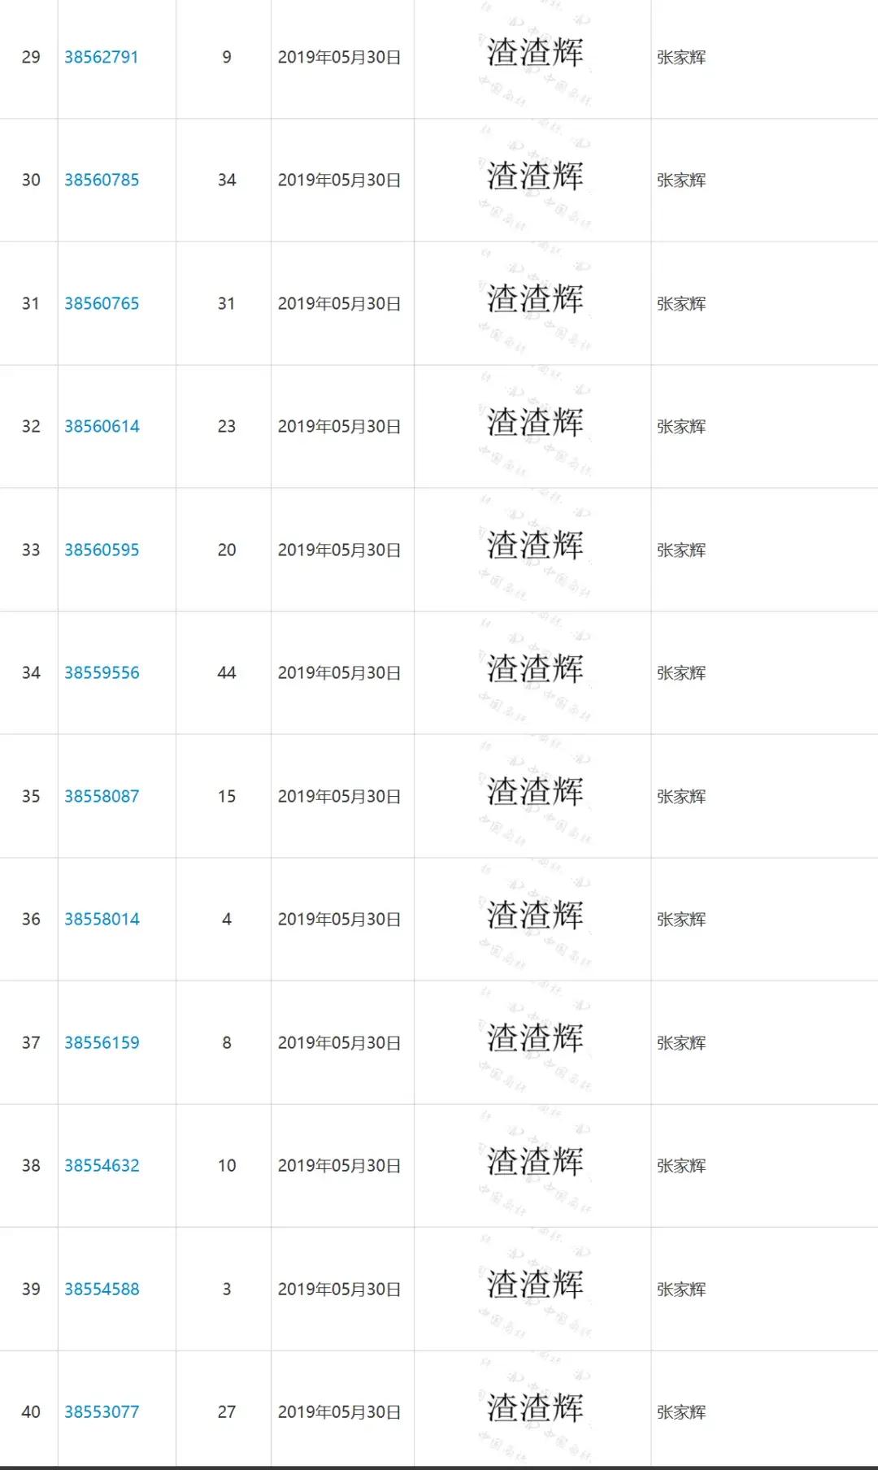Image resolution: width=878 pixels, height=1470 pixels.
Task: Select the 渣渣辉 trademark image in row 40
Action: point(534,1409)
